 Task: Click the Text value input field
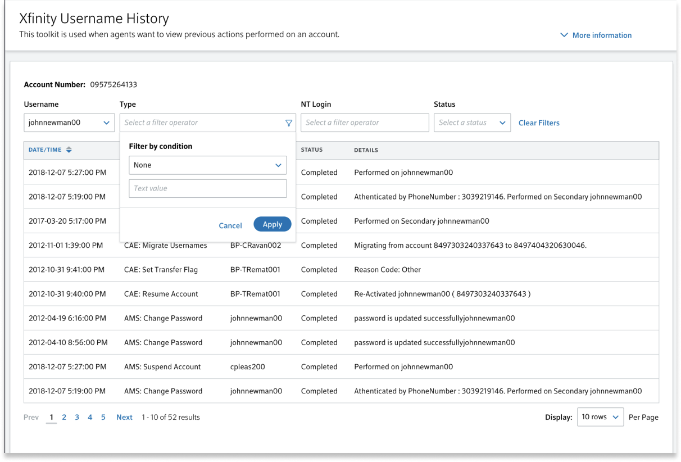click(207, 189)
